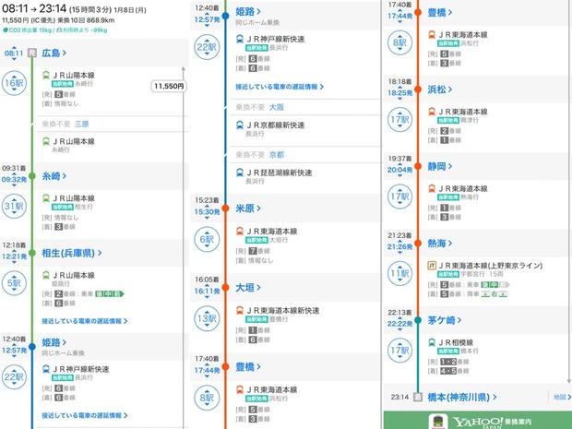
Task: Change the 15:30発 departure time at 米原
Action: click(x=207, y=212)
